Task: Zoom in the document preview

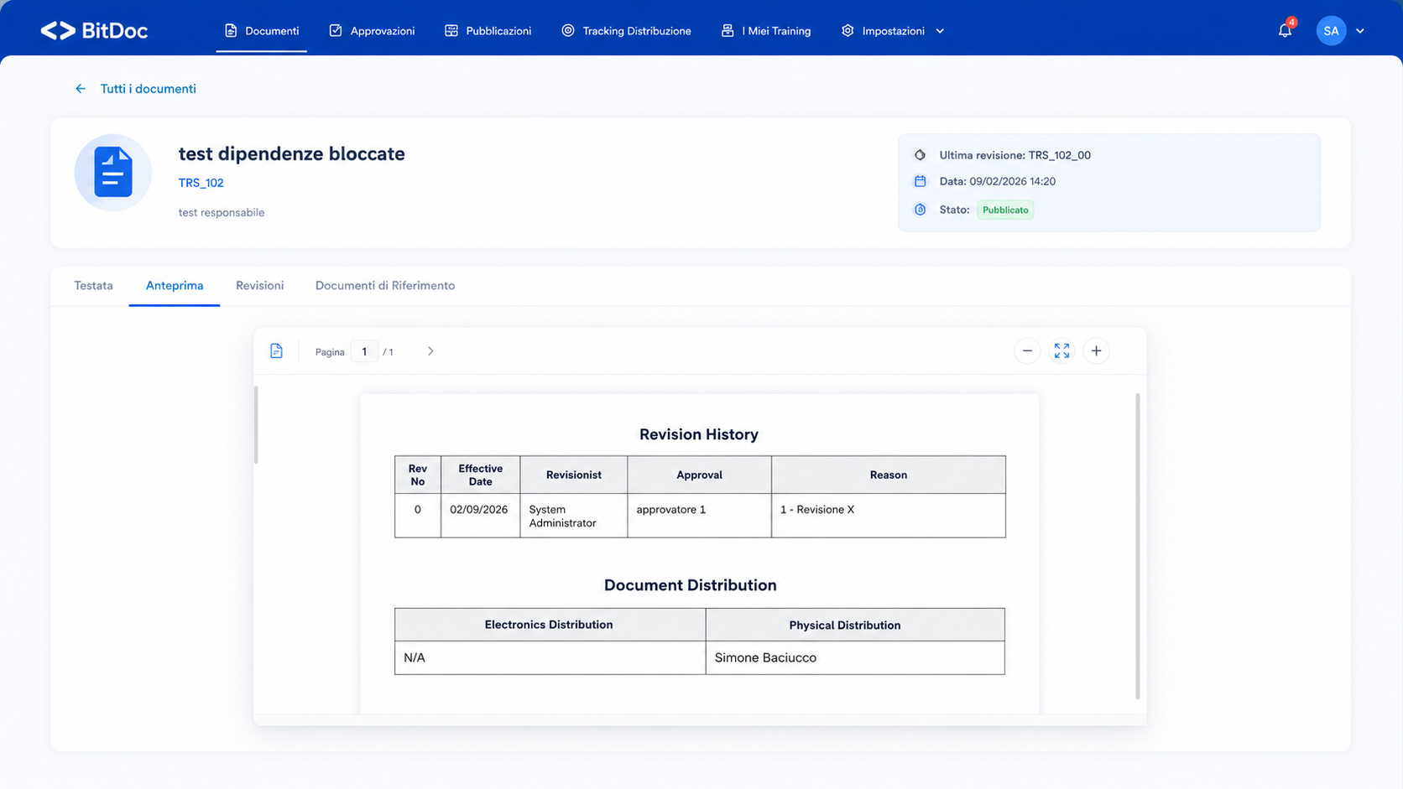Action: coord(1096,351)
